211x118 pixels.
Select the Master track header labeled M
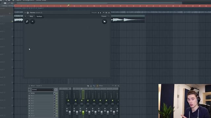(x=68, y=89)
